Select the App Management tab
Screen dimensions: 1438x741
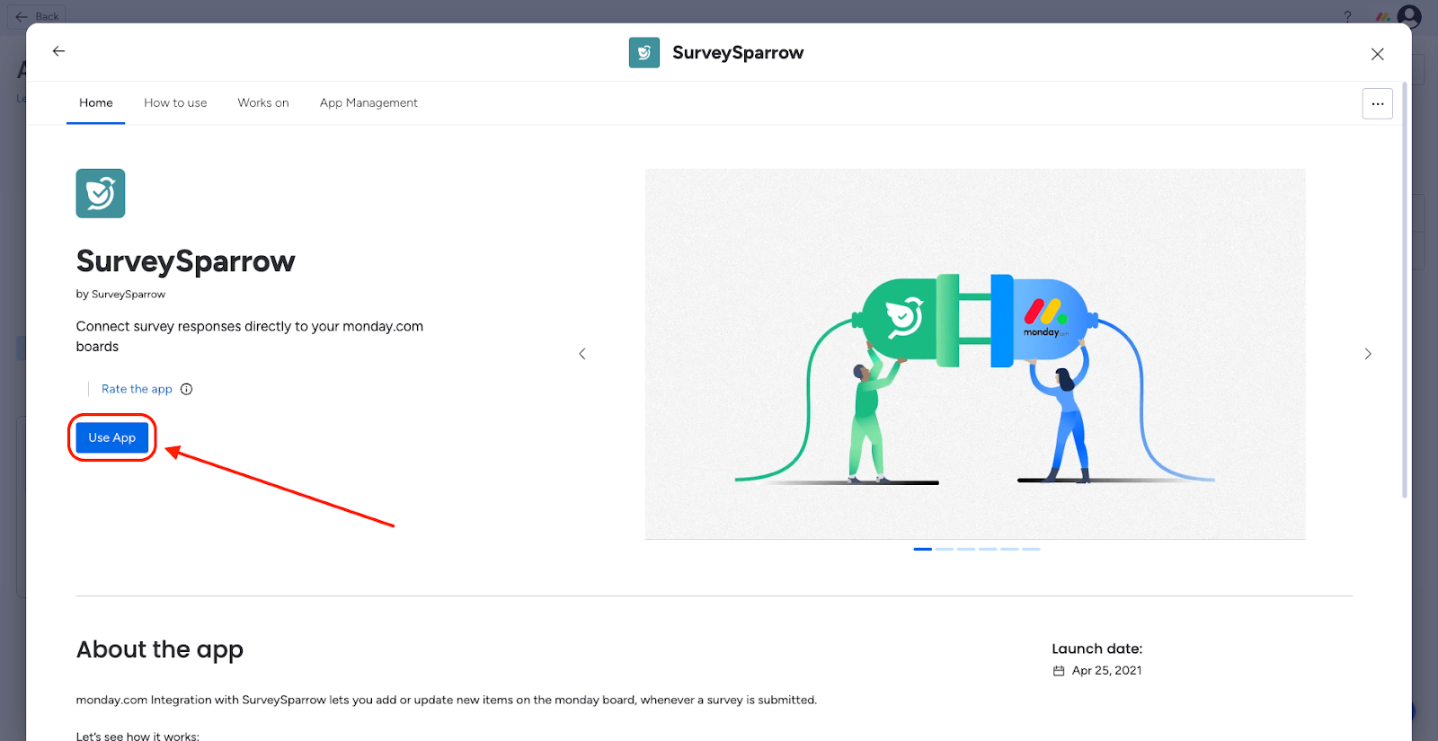coord(368,103)
